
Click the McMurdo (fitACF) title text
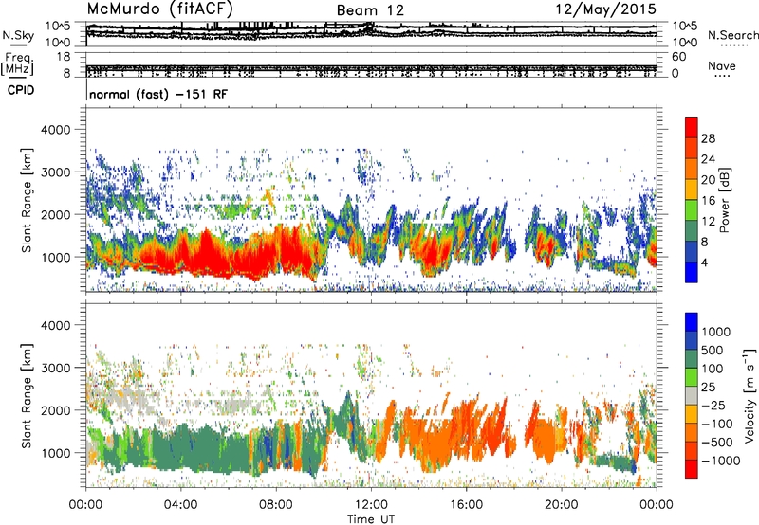click(159, 9)
